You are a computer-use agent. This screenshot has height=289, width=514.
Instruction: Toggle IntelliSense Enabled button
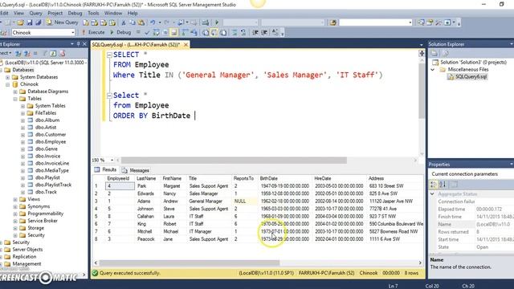click(x=173, y=32)
